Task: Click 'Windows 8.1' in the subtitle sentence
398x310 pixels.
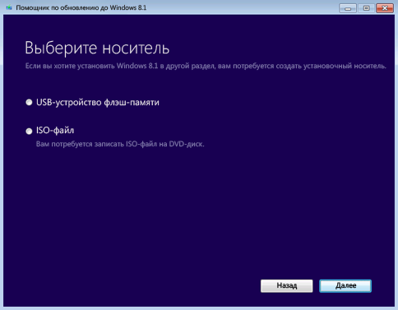Action: pyautogui.click(x=137, y=66)
